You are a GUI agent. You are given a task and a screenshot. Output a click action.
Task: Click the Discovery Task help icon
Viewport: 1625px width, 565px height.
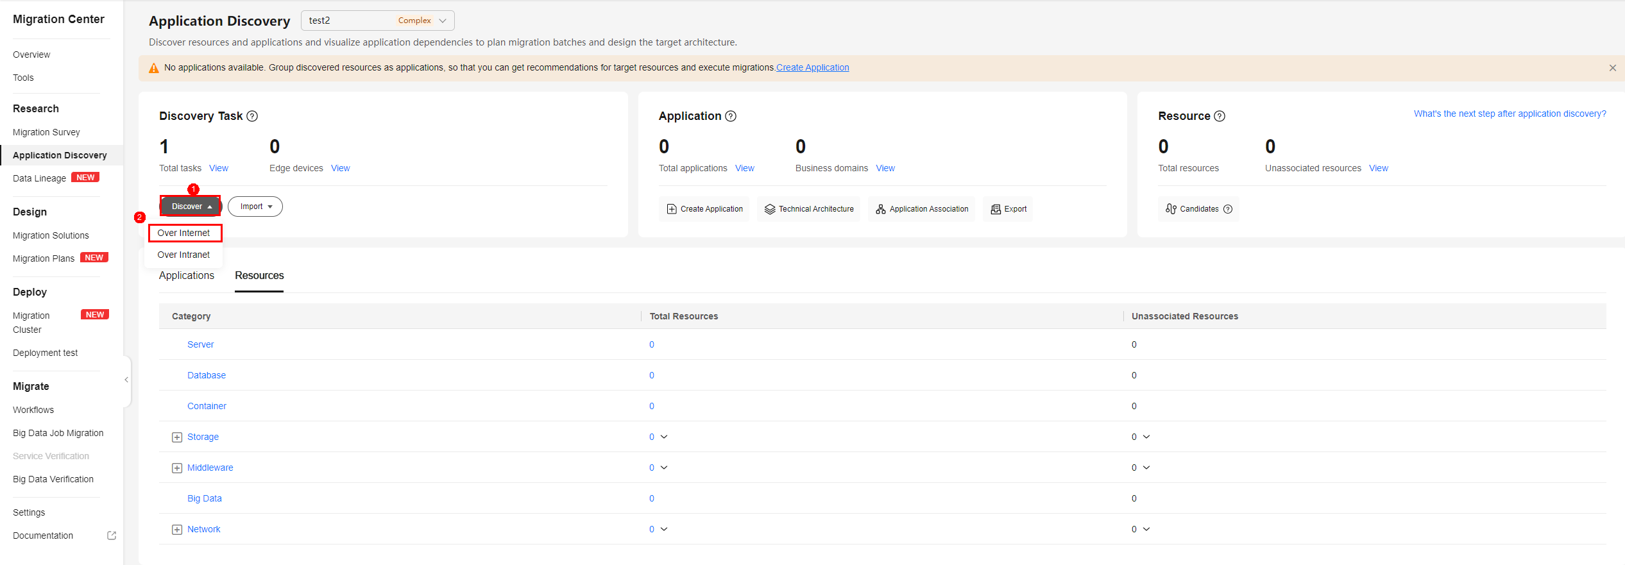click(x=252, y=116)
